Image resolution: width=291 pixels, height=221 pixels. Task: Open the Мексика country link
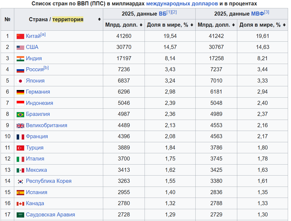pyautogui.click(x=36, y=170)
